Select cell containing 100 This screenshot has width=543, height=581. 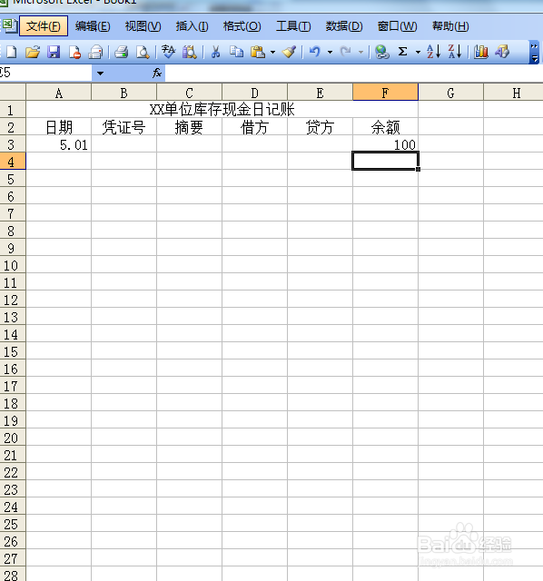(x=386, y=143)
